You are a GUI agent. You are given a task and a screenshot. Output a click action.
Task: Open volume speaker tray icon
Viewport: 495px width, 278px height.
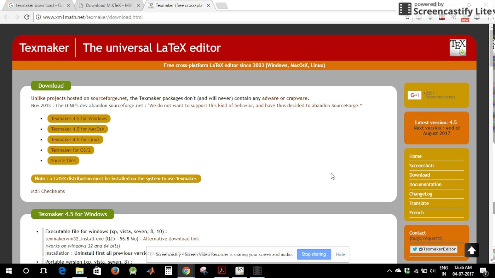click(x=432, y=271)
